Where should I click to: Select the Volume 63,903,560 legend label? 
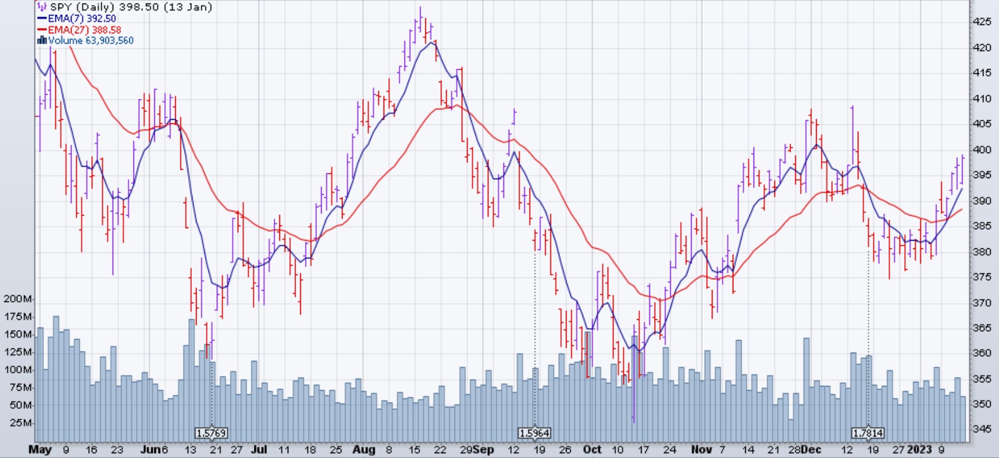pyautogui.click(x=91, y=40)
